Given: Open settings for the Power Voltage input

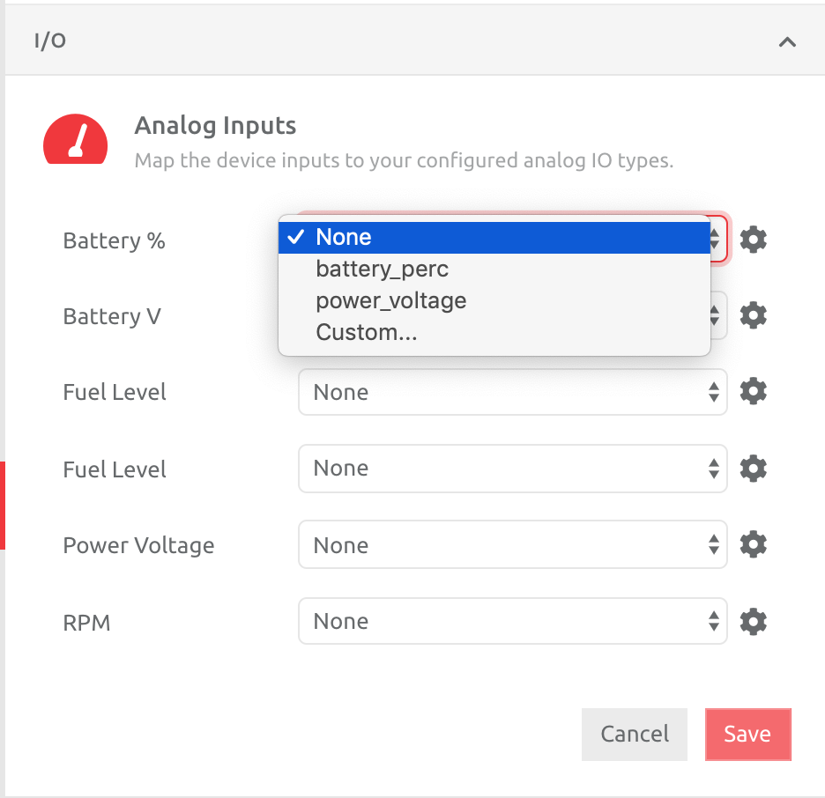Looking at the screenshot, I should [x=753, y=544].
